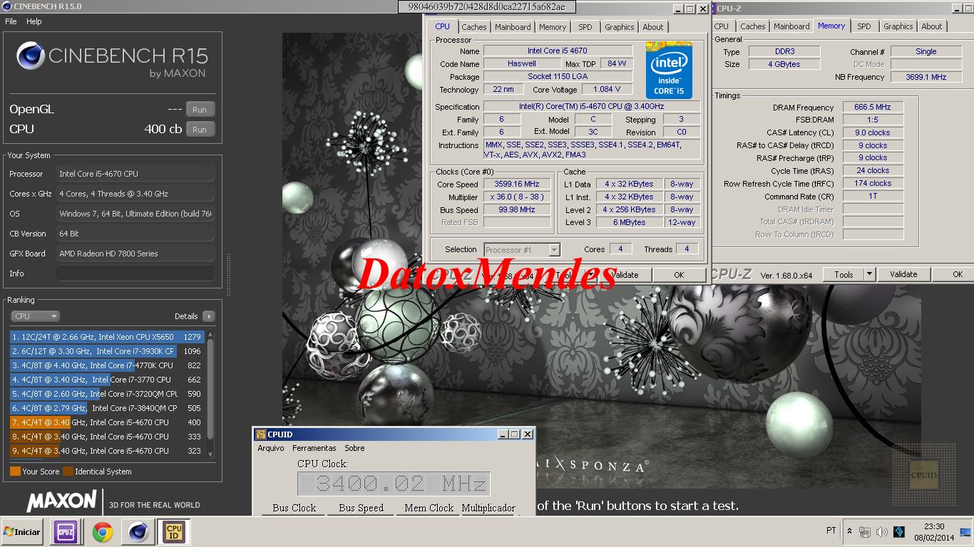Select the CPU tab in left CPU-Z window
Image resolution: width=974 pixels, height=547 pixels.
click(x=443, y=26)
